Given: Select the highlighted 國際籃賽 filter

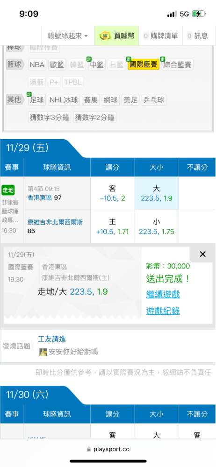Looking at the screenshot, I should coord(144,64).
